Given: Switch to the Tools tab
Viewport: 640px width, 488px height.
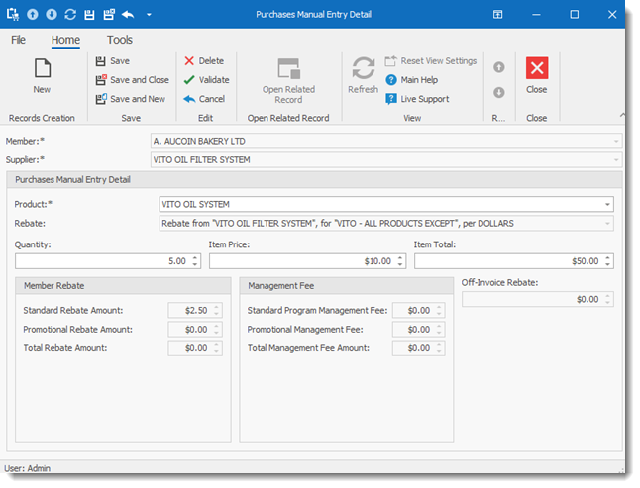Looking at the screenshot, I should click(119, 40).
